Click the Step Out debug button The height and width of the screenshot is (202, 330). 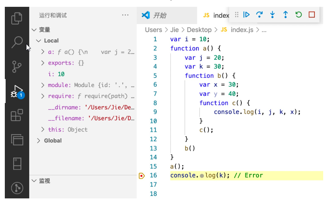pos(285,15)
